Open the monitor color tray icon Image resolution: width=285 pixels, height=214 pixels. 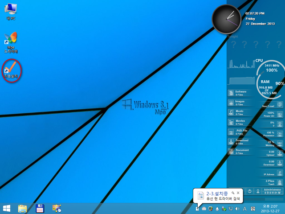point(211,209)
